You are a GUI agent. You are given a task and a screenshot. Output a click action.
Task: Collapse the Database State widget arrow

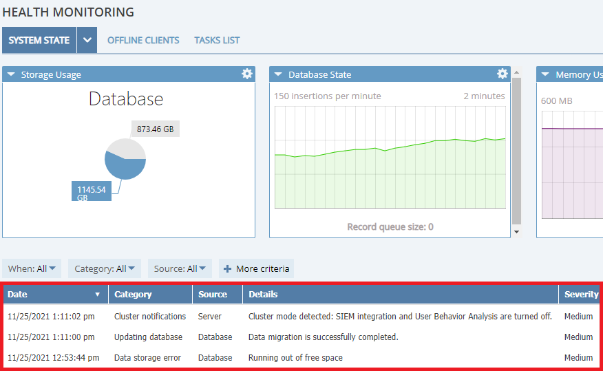tap(279, 74)
